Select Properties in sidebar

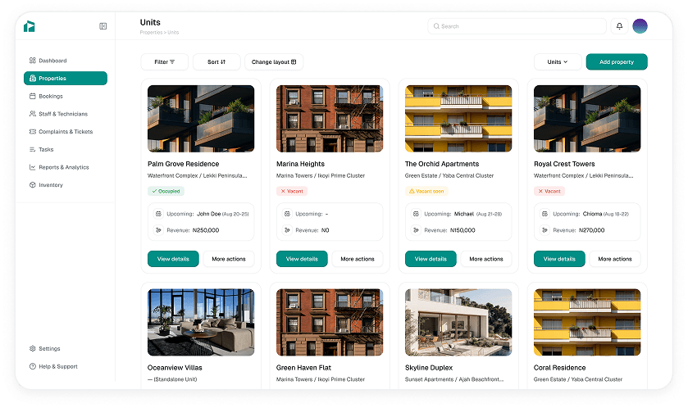tap(66, 79)
